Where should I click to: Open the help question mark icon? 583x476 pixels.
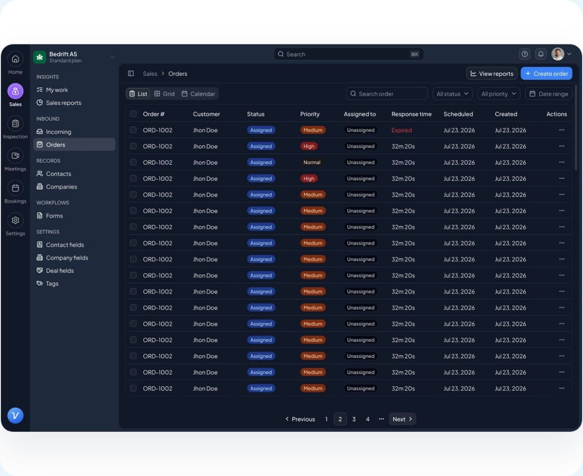525,54
